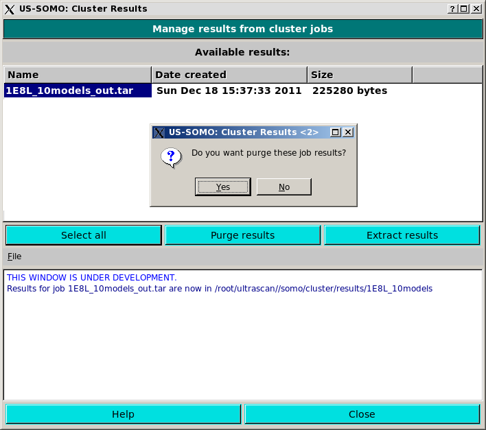This screenshot has width=486, height=430.
Task: Click the 'Do you want purge these job results?' text
Action: (268, 153)
